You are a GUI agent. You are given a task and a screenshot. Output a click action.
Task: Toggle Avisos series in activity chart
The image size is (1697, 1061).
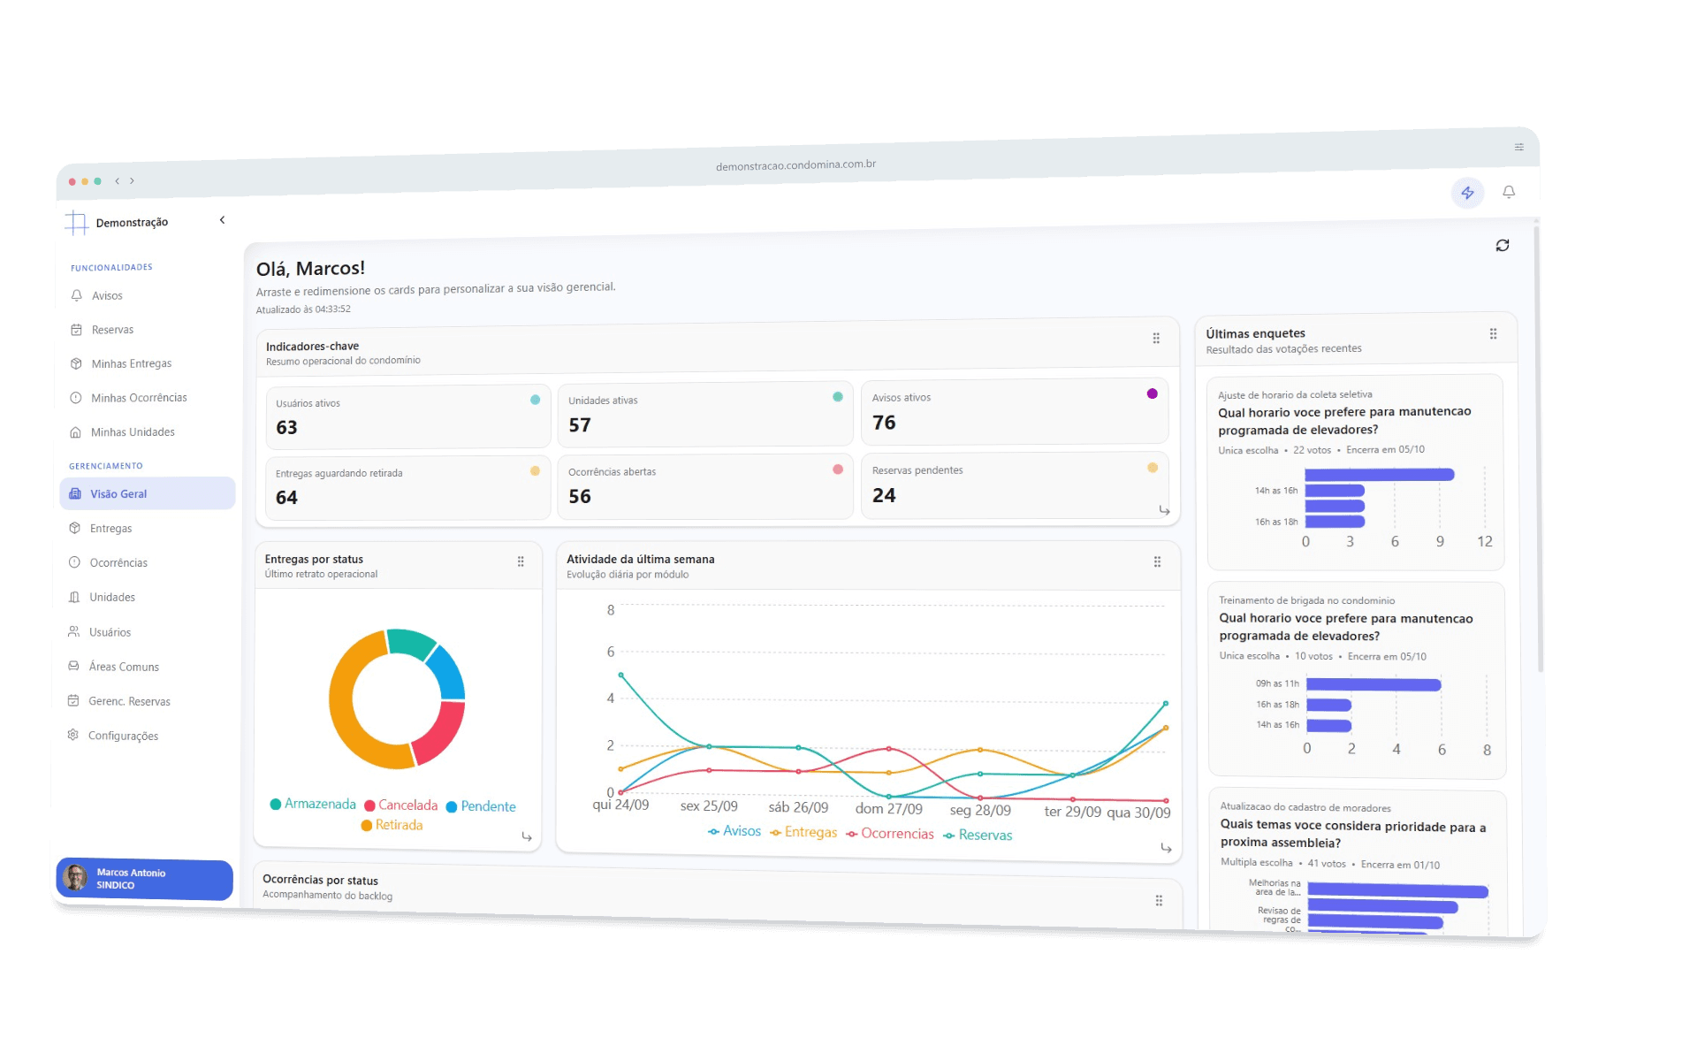coord(734,831)
